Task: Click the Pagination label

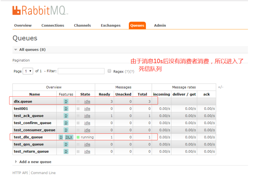Action: [21, 60]
